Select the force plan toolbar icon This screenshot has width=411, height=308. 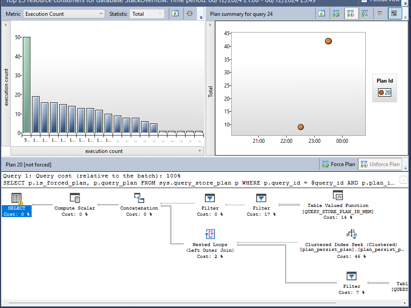pyautogui.click(x=337, y=13)
